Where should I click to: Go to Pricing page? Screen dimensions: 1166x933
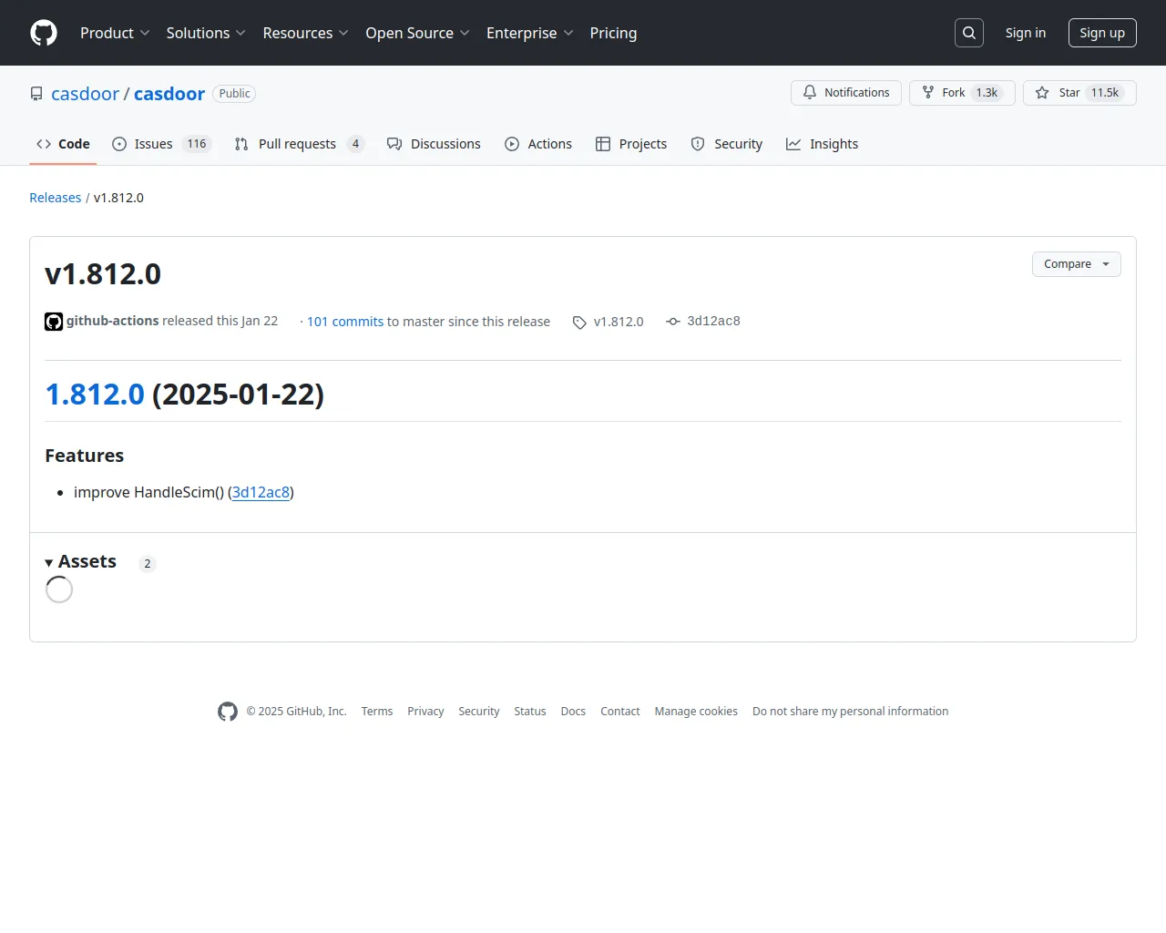613,33
